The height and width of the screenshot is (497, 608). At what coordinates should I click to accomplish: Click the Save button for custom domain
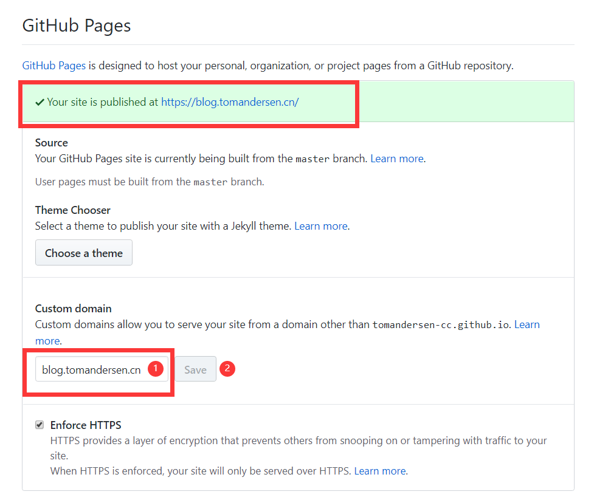pos(195,369)
